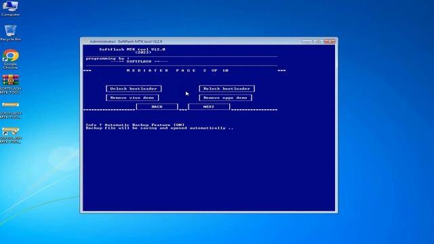The image size is (434, 244).
Task: Launch Google Chrome from the desktop
Action: [x=11, y=59]
